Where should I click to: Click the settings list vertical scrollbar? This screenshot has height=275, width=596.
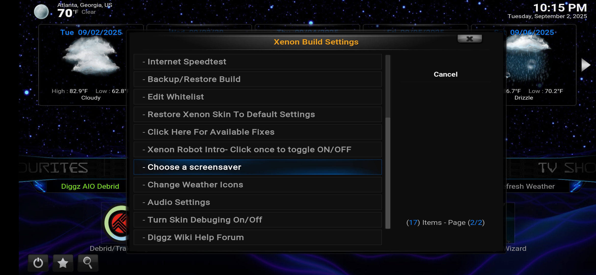[x=388, y=142]
